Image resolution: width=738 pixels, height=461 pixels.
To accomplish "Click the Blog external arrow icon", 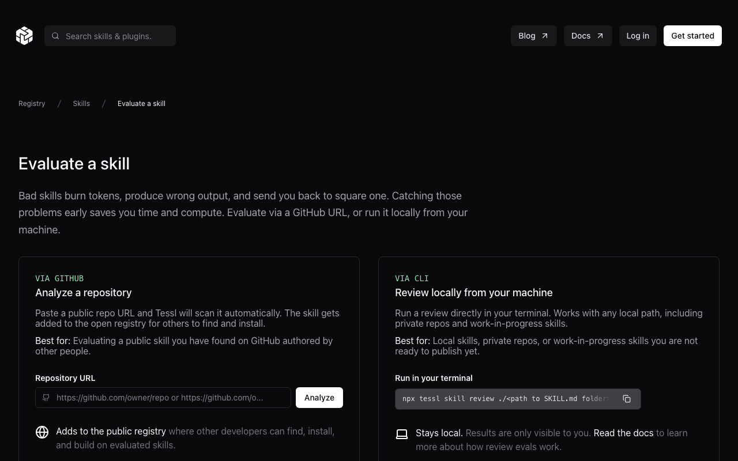I will tap(545, 36).
